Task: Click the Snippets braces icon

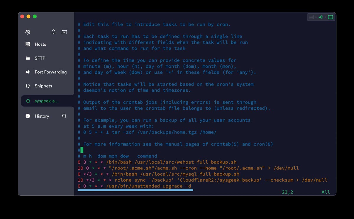Action: pos(28,86)
